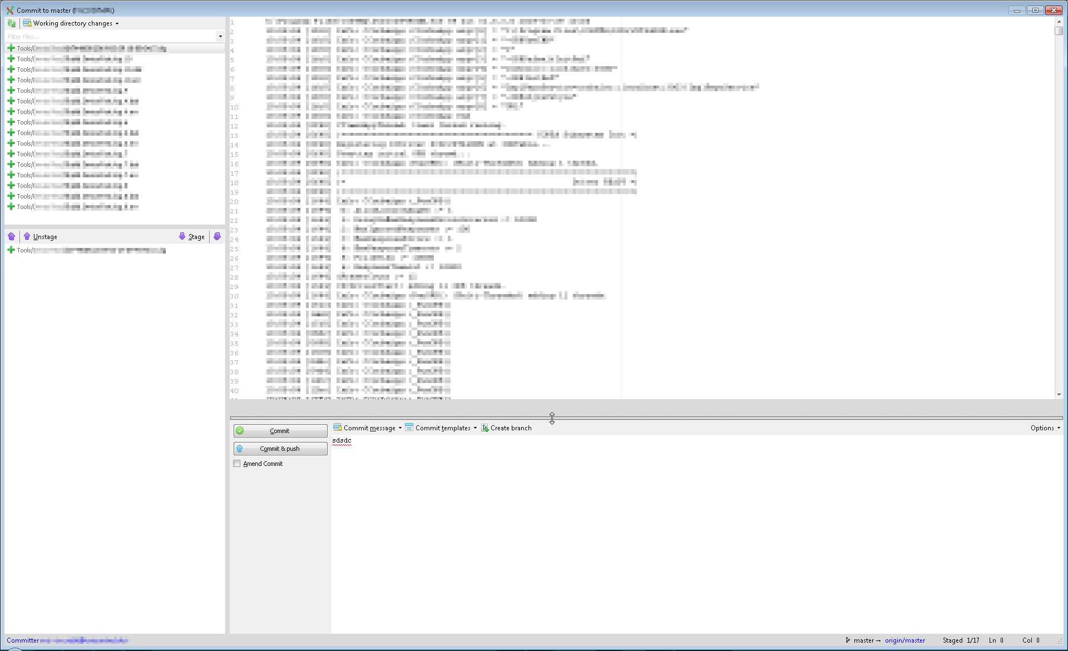Click the Commit button
Image resolution: width=1068 pixels, height=651 pixels.
tap(280, 431)
